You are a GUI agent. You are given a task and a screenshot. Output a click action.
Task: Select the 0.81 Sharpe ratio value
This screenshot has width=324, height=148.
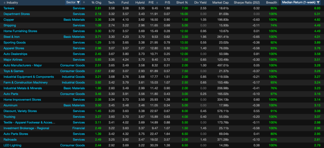click(257, 54)
